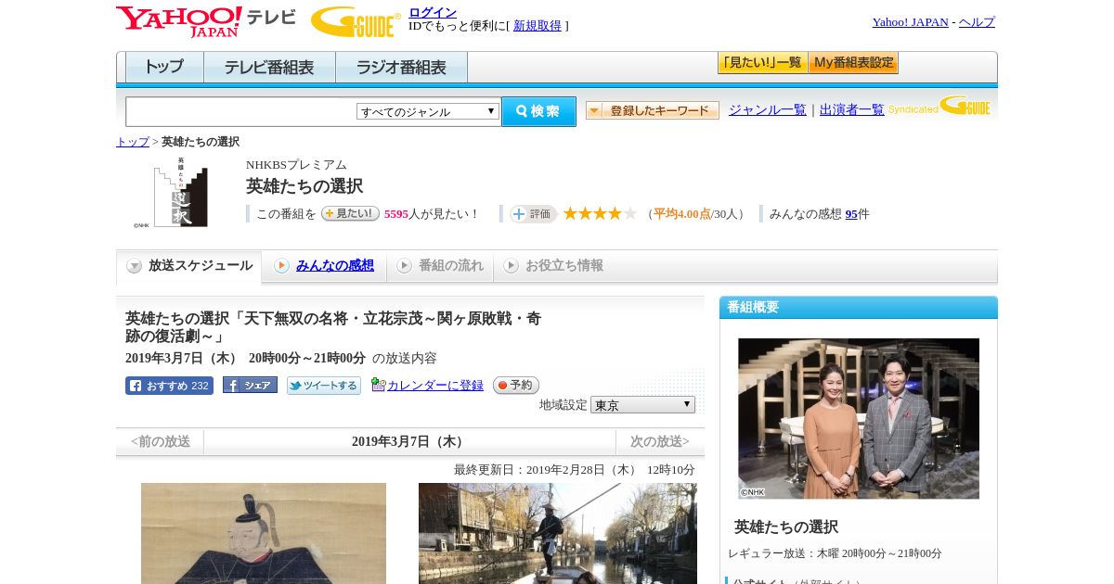Viewport: 1114px width, 584px height.
Task: Select the お役立ち情報 tab
Action: click(553, 266)
